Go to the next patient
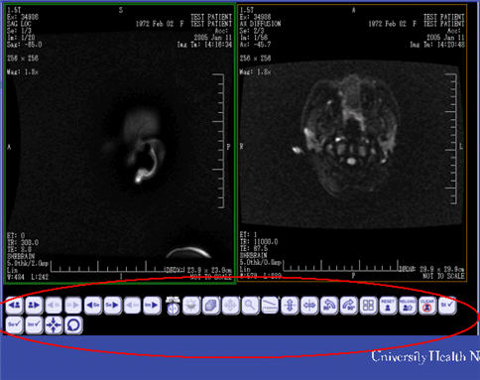Screen dimensions: 480x380 click(x=34, y=306)
